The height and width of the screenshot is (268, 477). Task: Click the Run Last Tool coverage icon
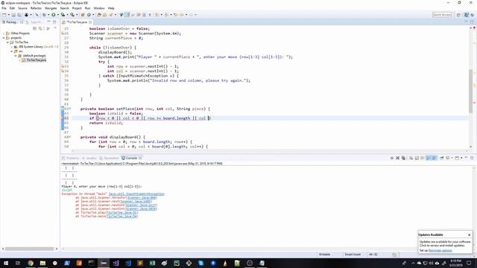pyautogui.click(x=63, y=15)
